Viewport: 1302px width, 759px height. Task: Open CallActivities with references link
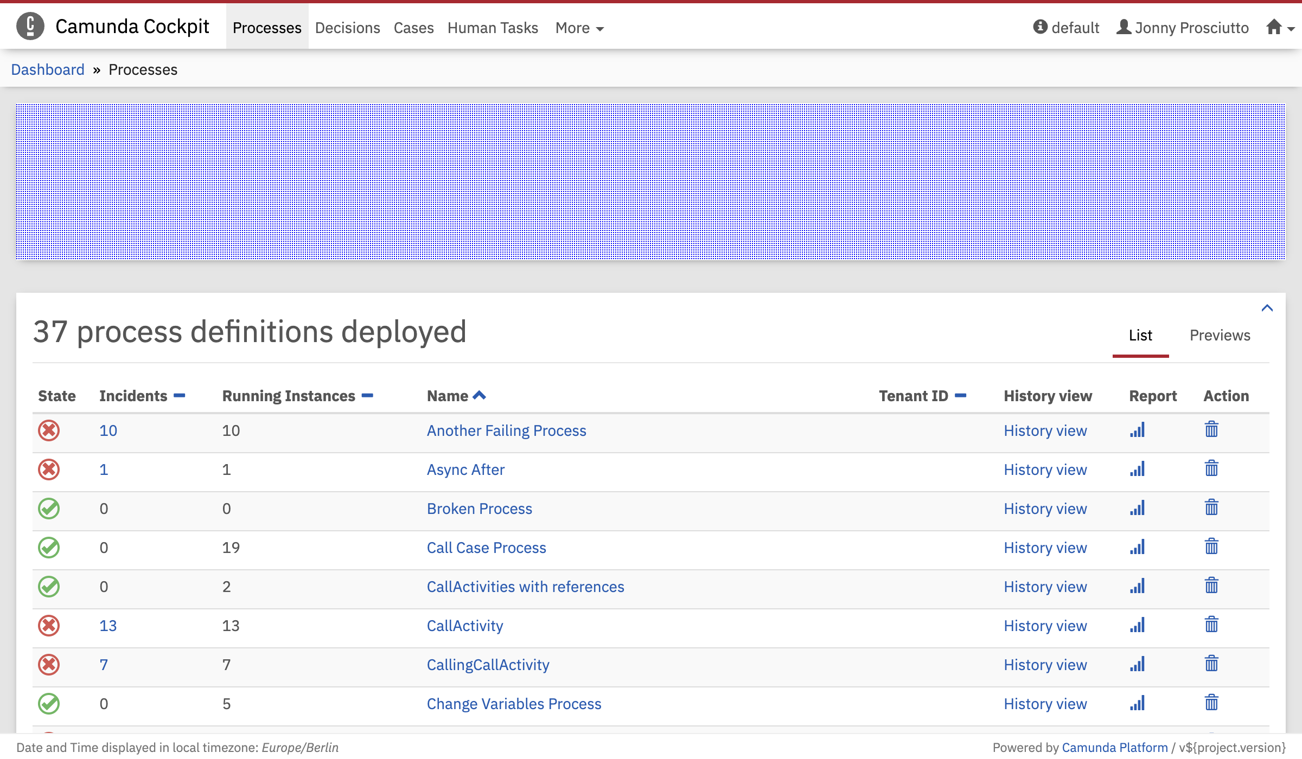[525, 587]
